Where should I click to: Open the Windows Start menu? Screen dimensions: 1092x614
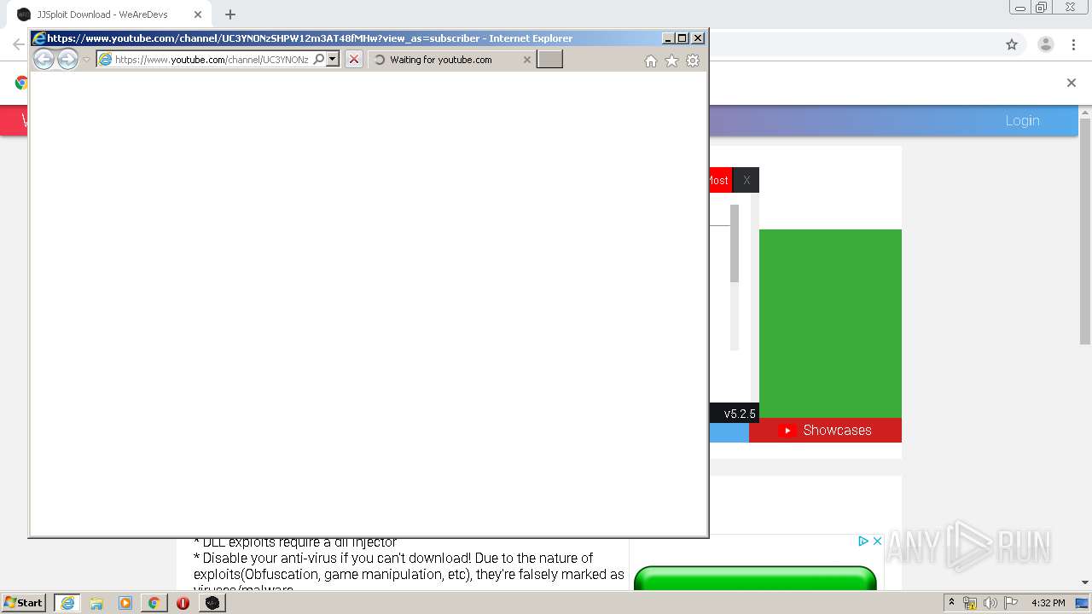(x=23, y=603)
